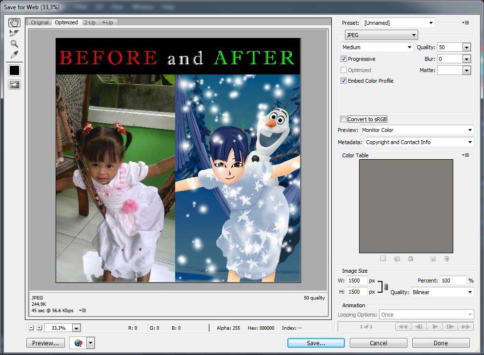Open the browser selection dropdown arrow
Image resolution: width=484 pixels, height=355 pixels.
click(x=90, y=343)
